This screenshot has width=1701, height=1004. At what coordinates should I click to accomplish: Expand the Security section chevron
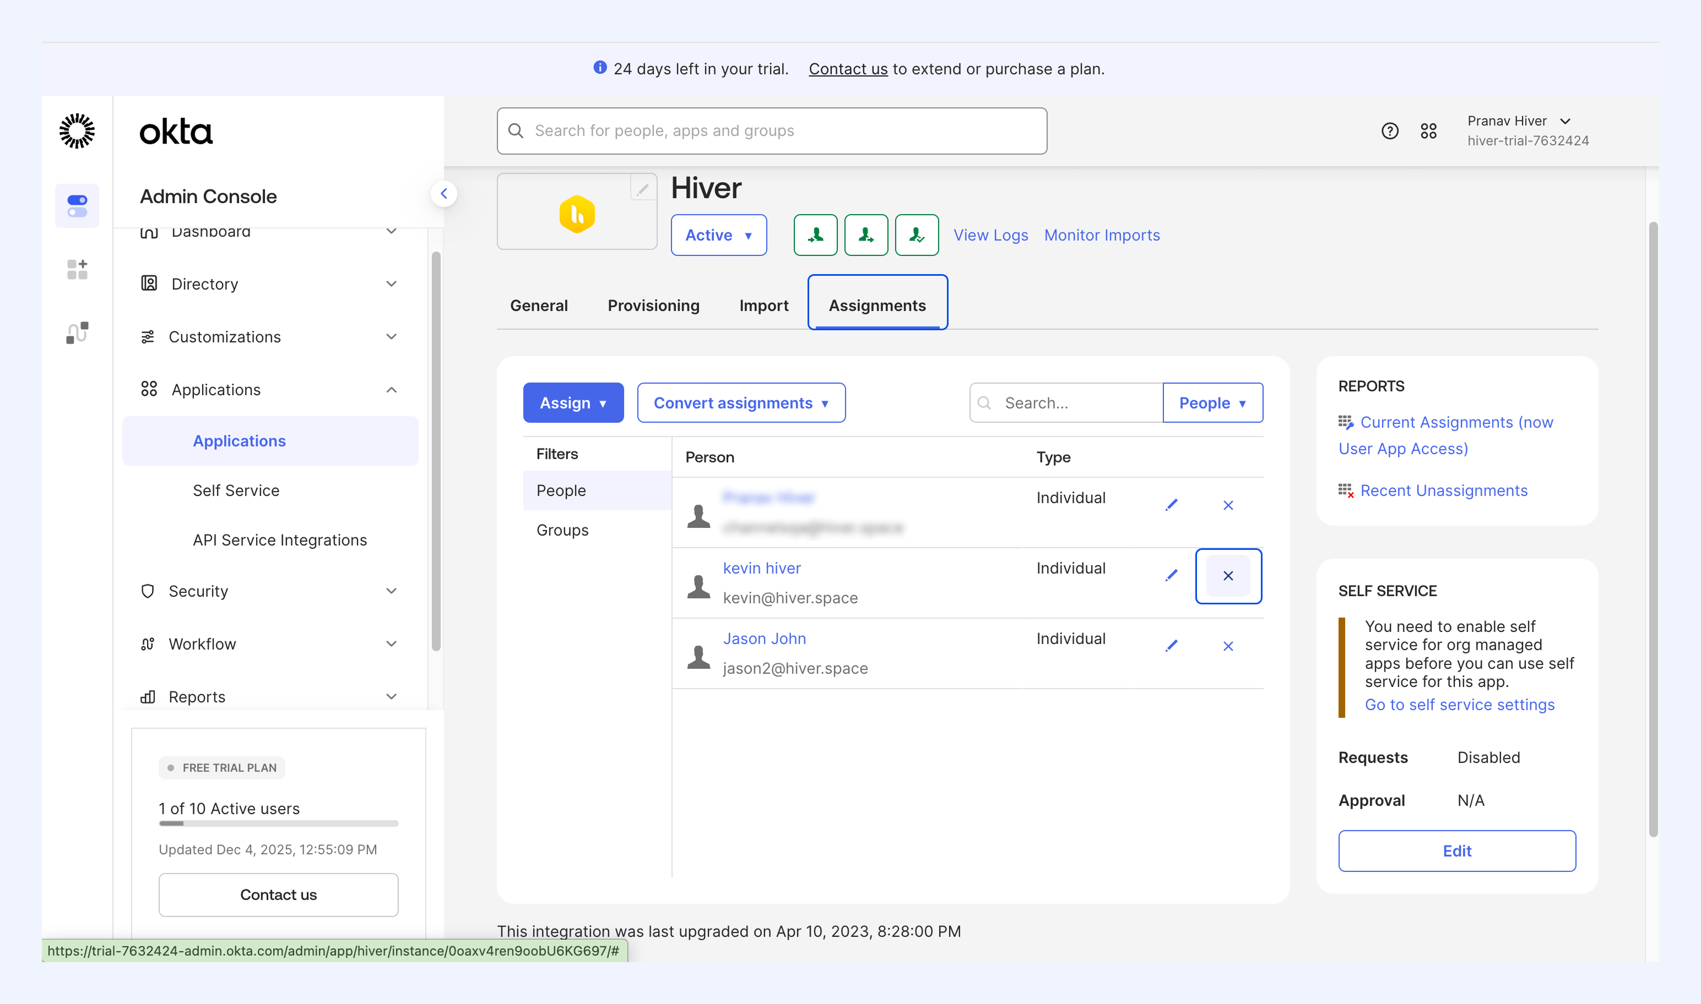(x=391, y=591)
